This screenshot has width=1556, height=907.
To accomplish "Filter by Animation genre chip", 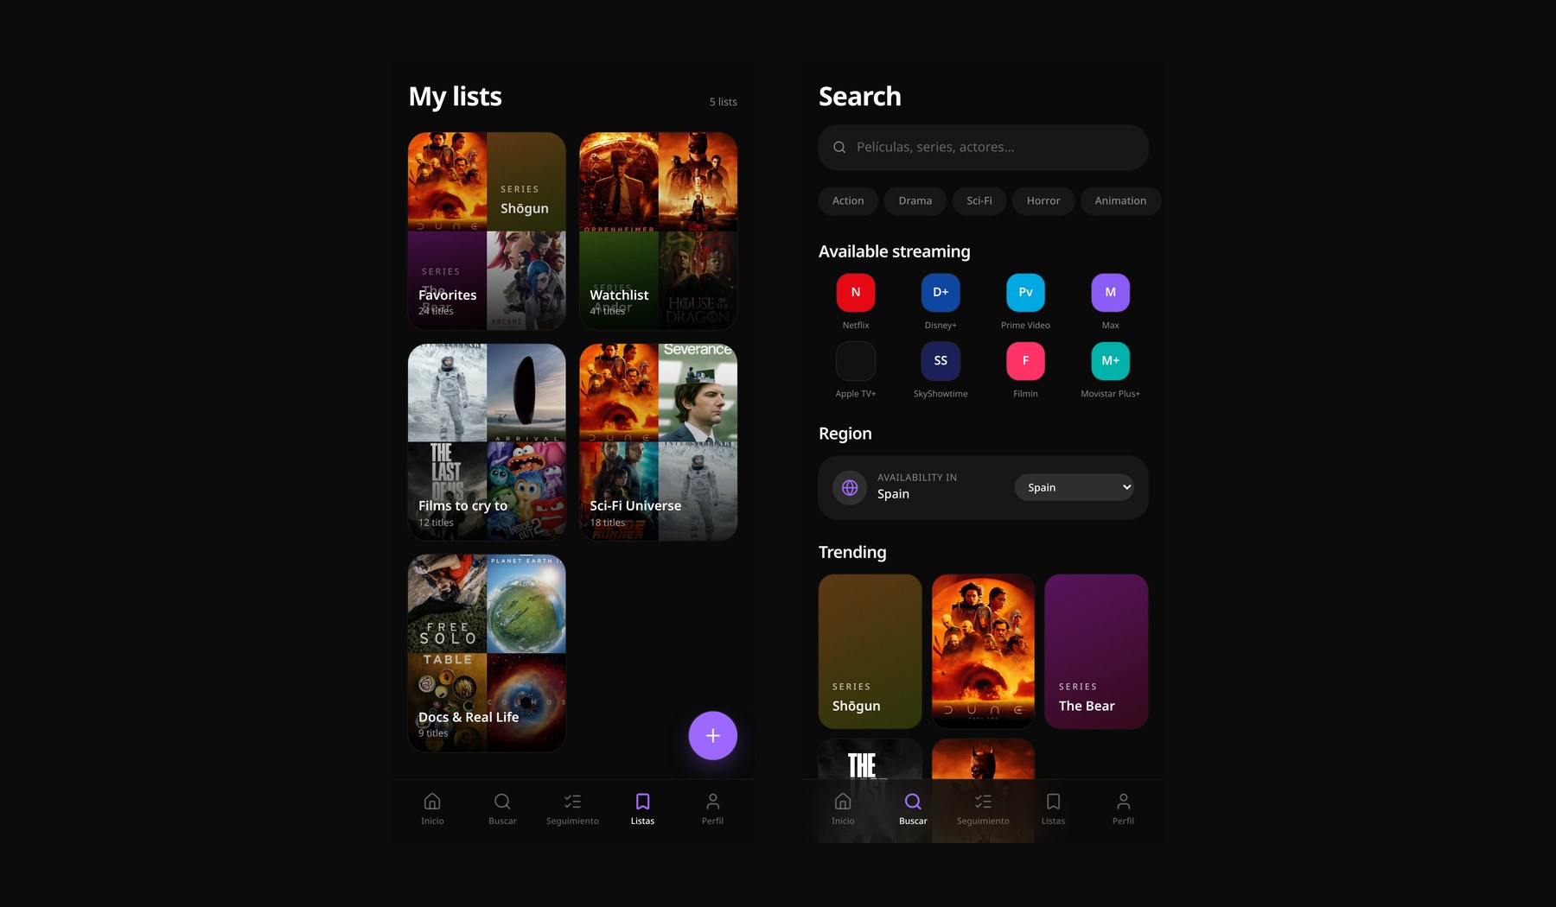I will [1120, 200].
